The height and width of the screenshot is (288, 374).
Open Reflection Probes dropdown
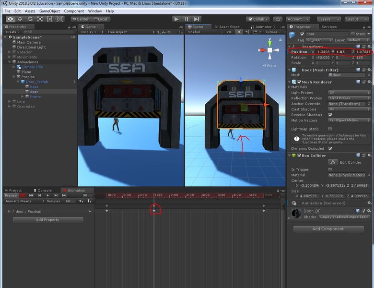[349, 98]
